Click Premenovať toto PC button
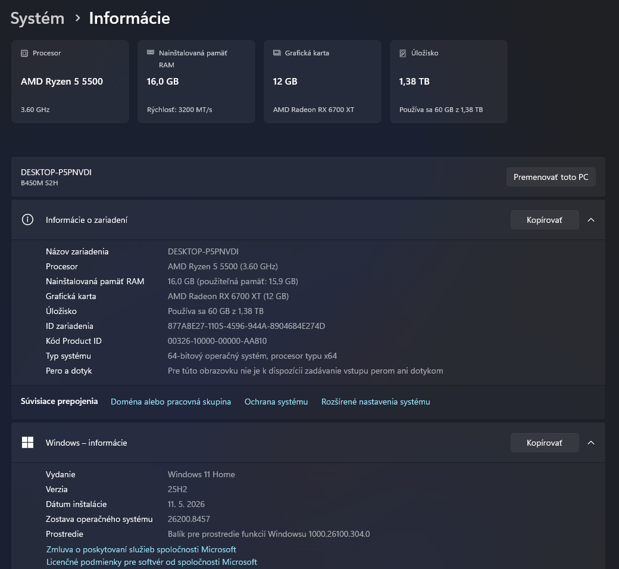The height and width of the screenshot is (569, 619). coord(551,177)
